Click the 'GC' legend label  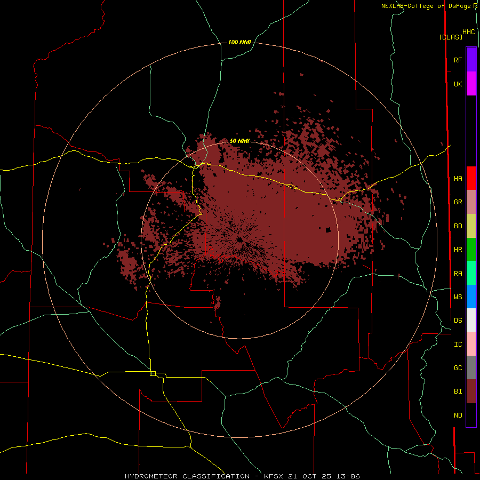click(x=458, y=368)
